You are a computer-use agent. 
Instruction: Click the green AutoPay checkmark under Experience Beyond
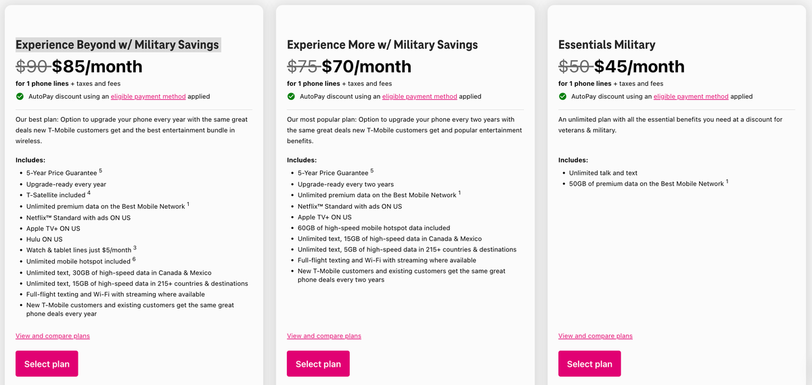[x=20, y=97]
